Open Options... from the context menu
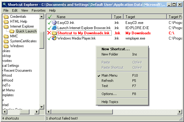Viewport: 184px width, 122px height. coord(122,94)
